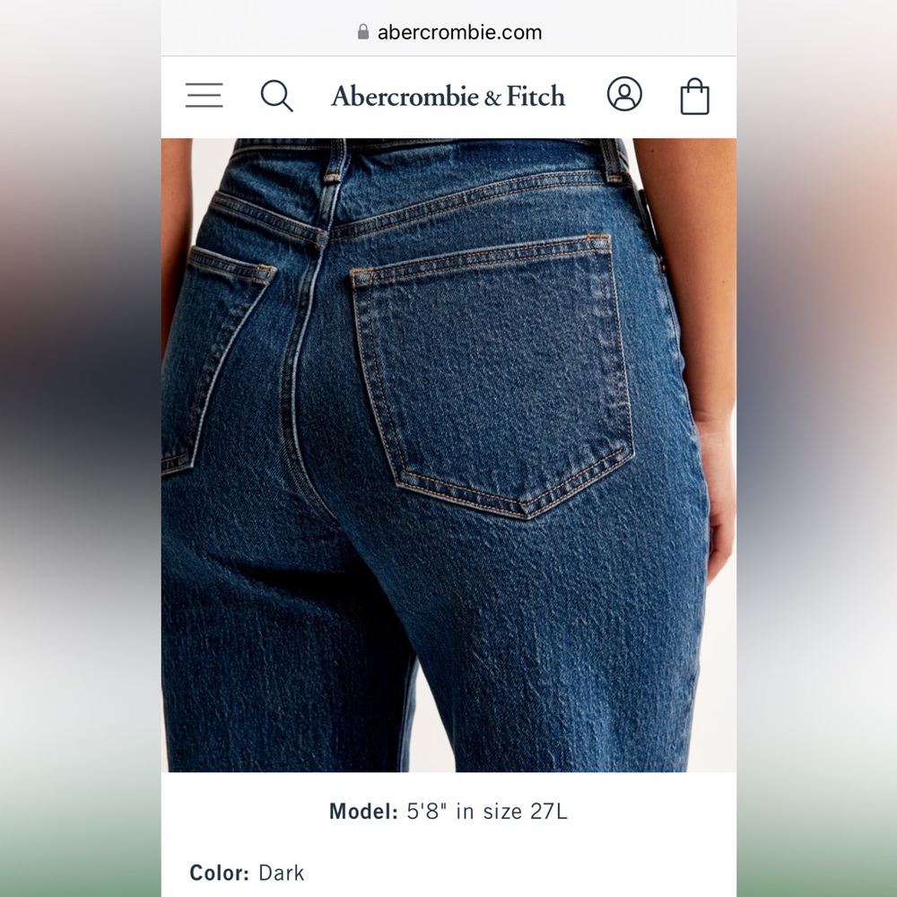Tap the padlock icon beside the URL
The height and width of the screenshot is (897, 897).
pos(362,31)
